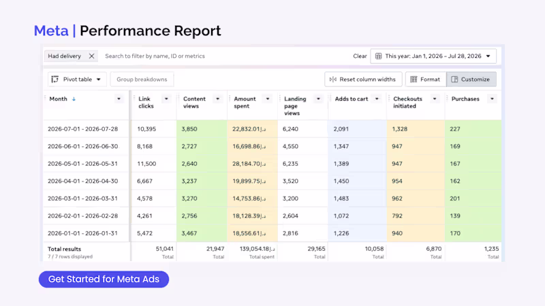Open the Link clicks column menu
Image resolution: width=545 pixels, height=306 pixels.
166,99
